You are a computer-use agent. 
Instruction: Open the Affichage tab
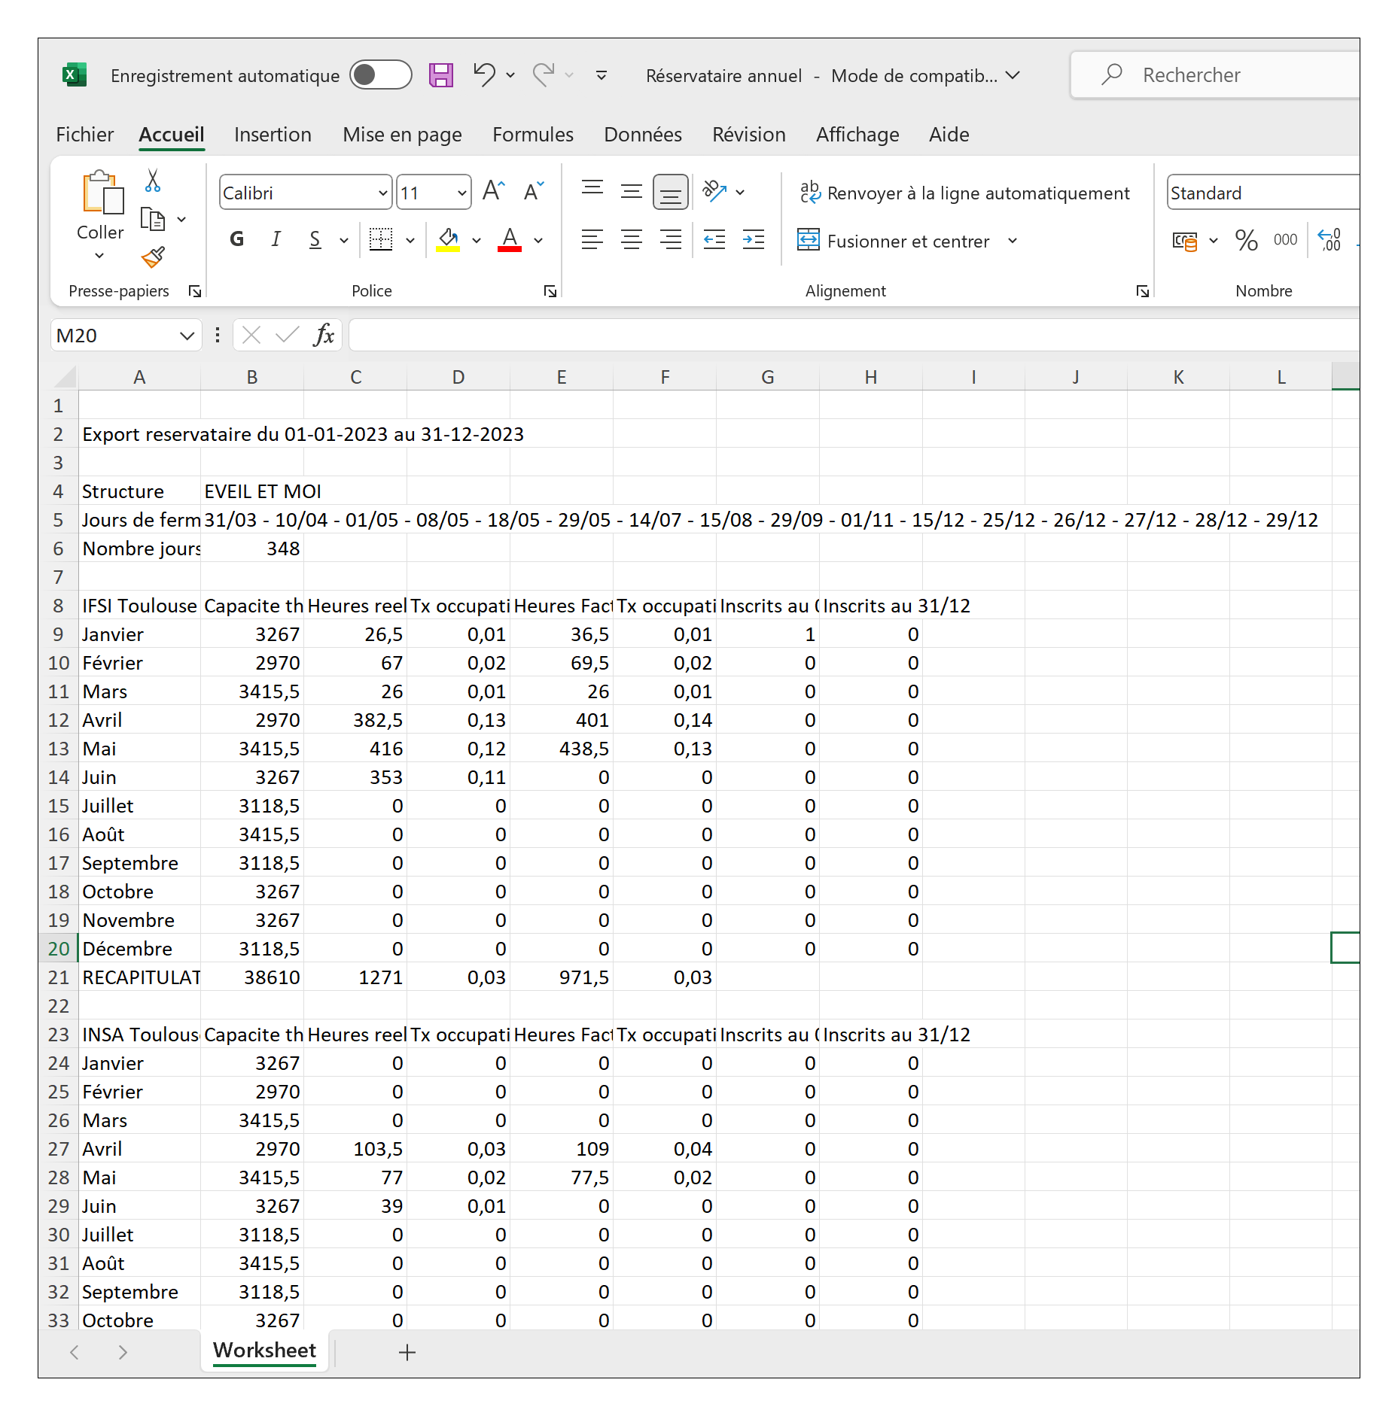point(857,135)
